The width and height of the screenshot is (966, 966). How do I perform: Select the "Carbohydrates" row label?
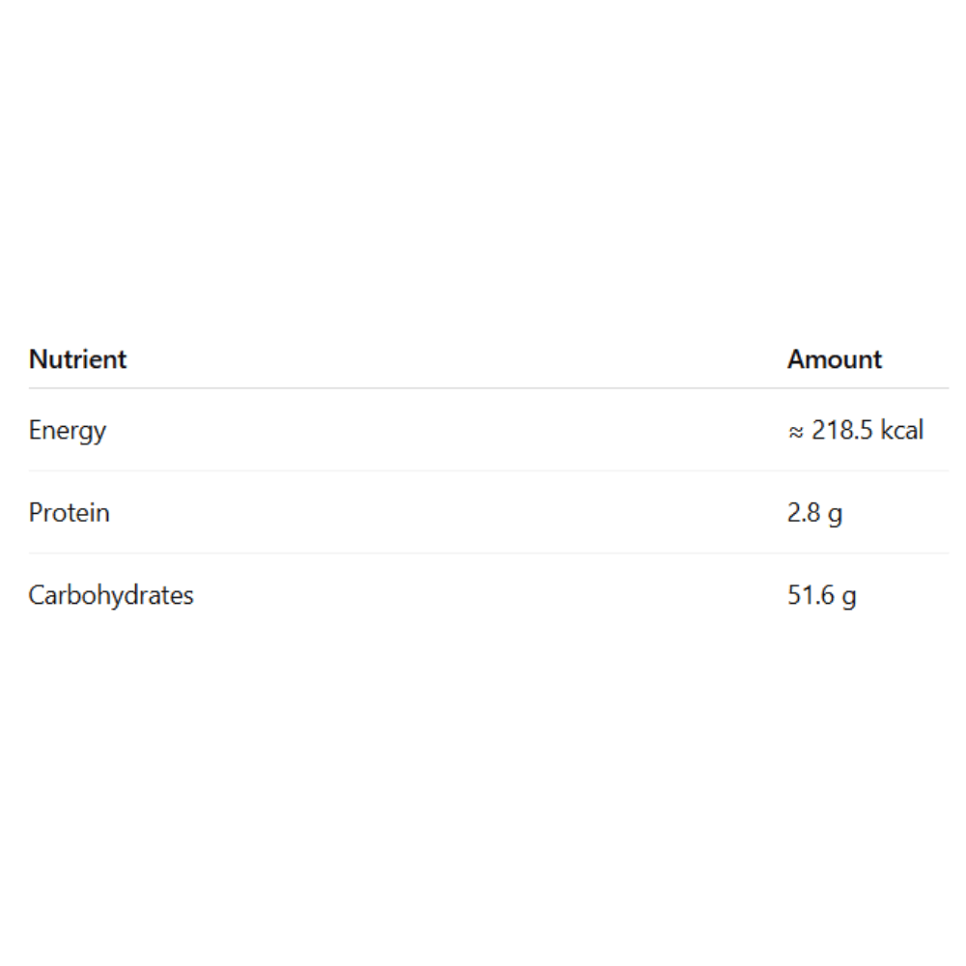[x=110, y=594]
